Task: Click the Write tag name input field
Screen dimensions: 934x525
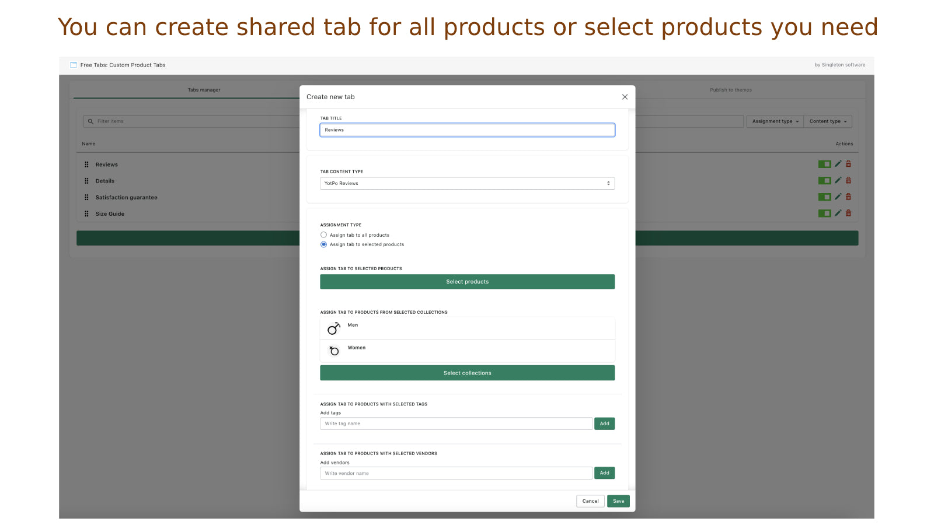Action: [456, 423]
